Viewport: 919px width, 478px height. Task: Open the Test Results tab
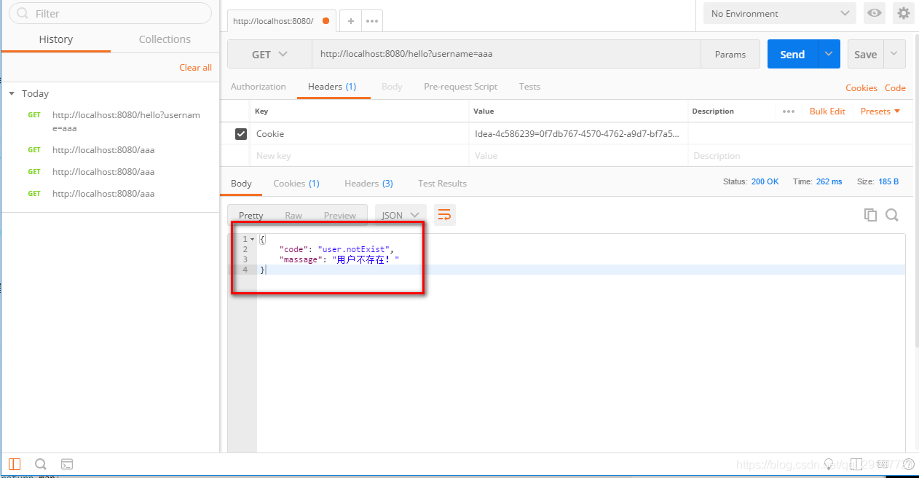442,184
